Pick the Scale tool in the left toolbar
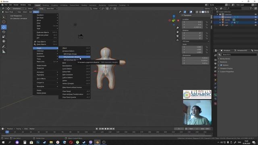The width and height of the screenshot is (258, 145). 4,37
